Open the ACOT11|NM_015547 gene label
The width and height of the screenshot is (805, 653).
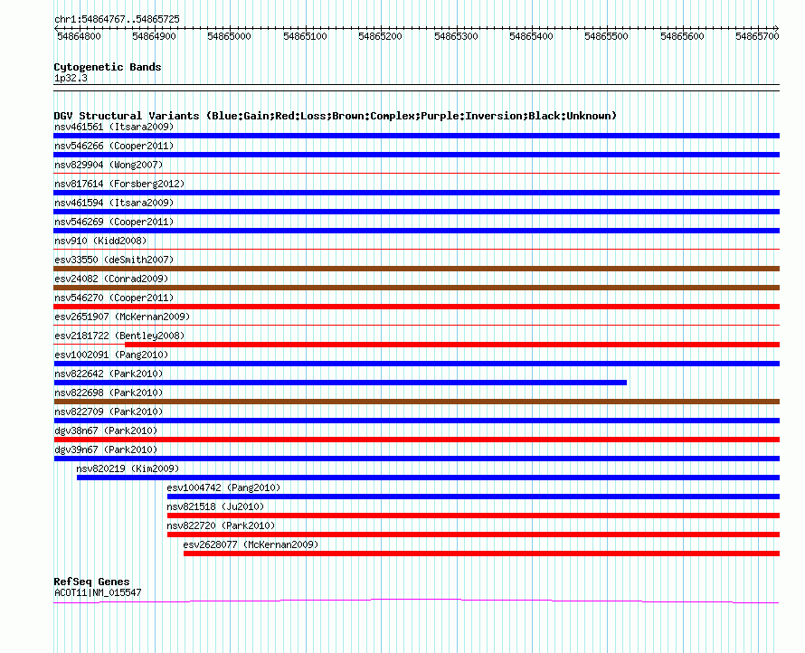[x=98, y=592]
